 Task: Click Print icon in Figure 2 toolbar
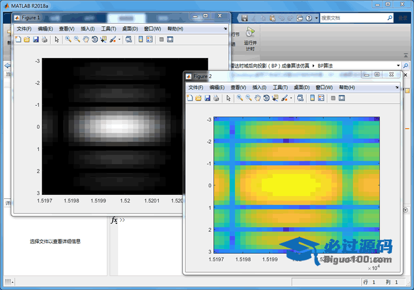[216, 98]
